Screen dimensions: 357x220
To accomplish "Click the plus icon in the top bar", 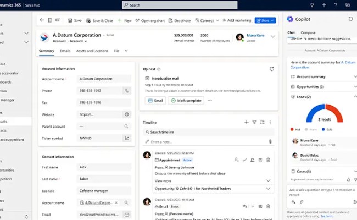I will 323,5.
